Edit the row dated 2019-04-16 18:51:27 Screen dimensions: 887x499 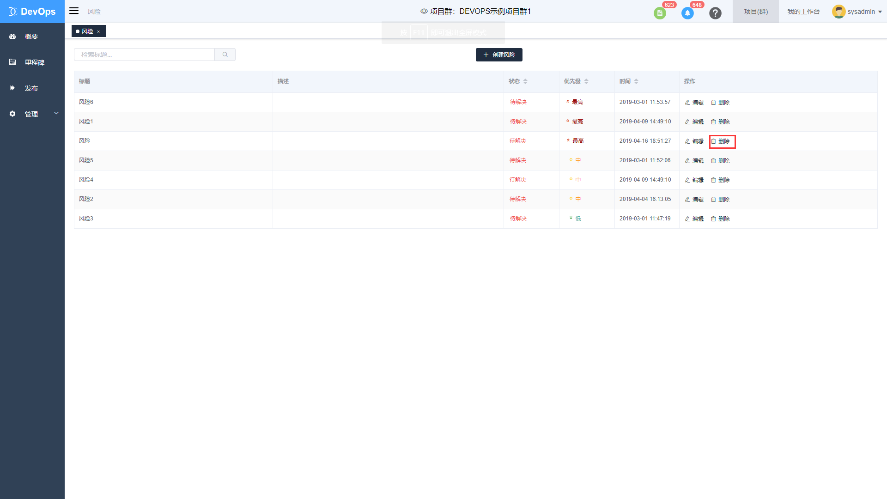tap(694, 141)
